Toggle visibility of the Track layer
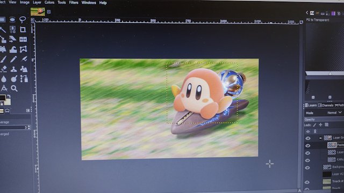This screenshot has height=193, width=344. (x=307, y=182)
